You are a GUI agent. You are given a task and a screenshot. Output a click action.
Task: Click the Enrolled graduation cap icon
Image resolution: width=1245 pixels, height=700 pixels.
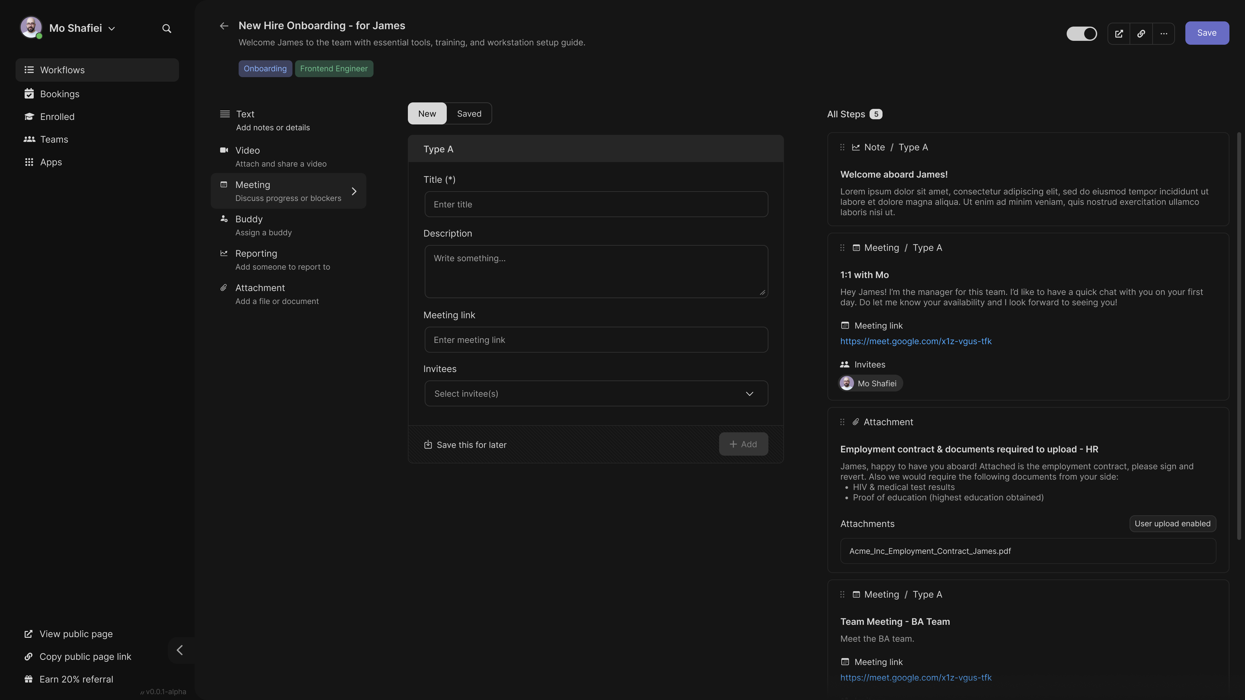[29, 116]
